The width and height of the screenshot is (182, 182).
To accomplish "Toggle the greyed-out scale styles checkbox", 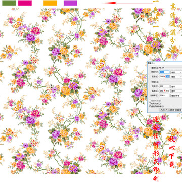I will [x=150, y=100].
